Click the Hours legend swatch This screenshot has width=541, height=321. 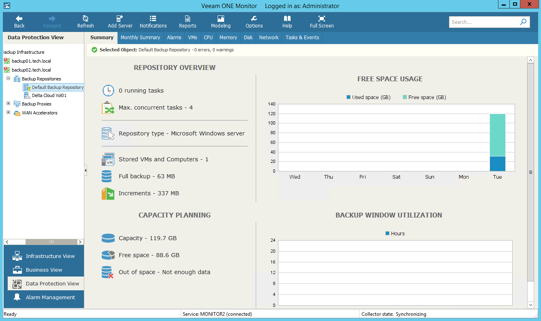[x=387, y=233]
